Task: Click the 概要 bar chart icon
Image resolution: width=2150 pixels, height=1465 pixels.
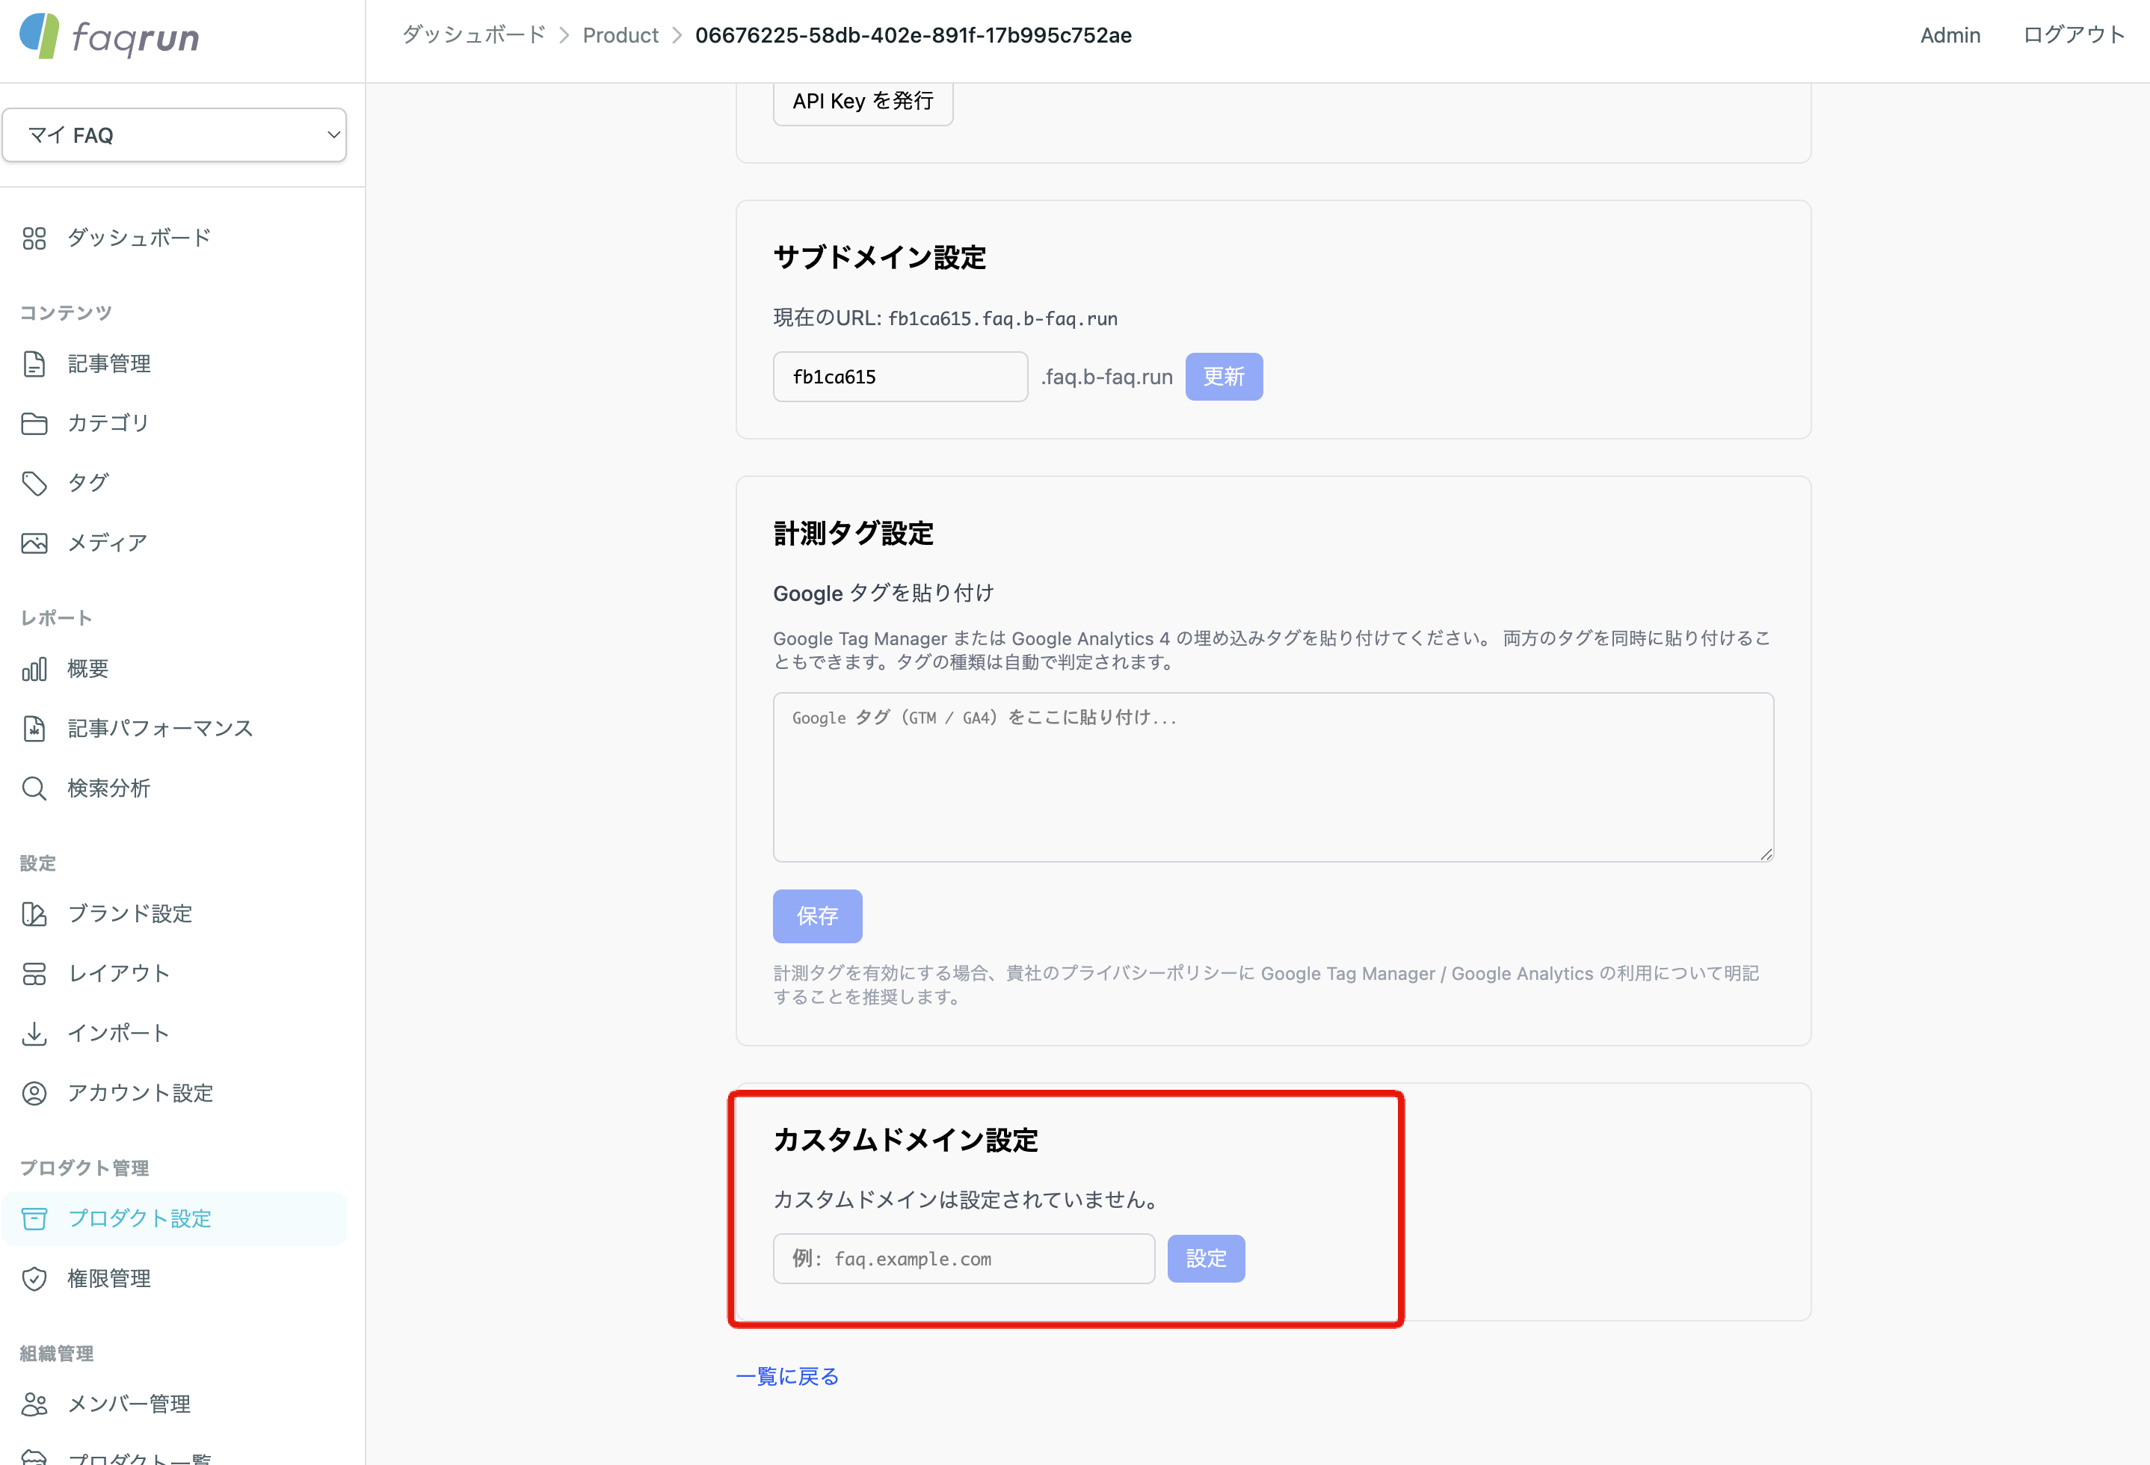Action: pos(34,669)
